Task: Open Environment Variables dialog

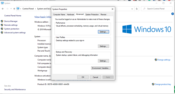Action: [101, 68]
